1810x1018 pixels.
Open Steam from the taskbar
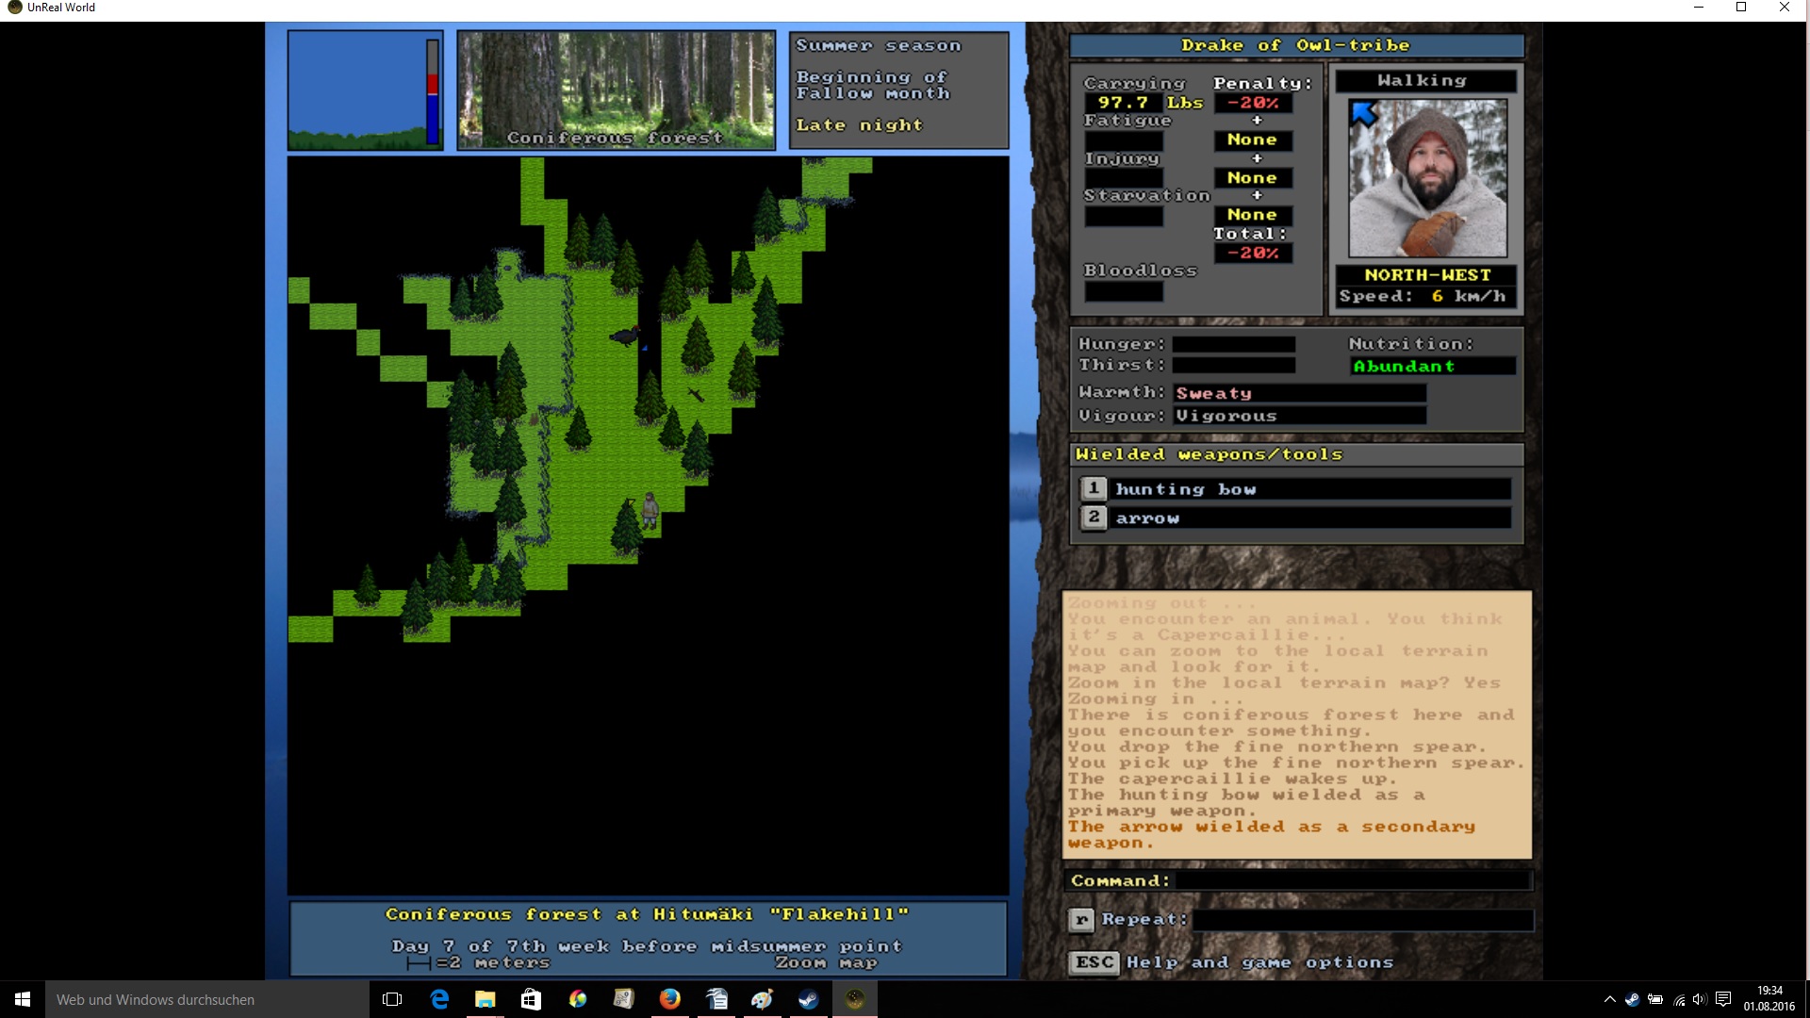click(x=809, y=999)
